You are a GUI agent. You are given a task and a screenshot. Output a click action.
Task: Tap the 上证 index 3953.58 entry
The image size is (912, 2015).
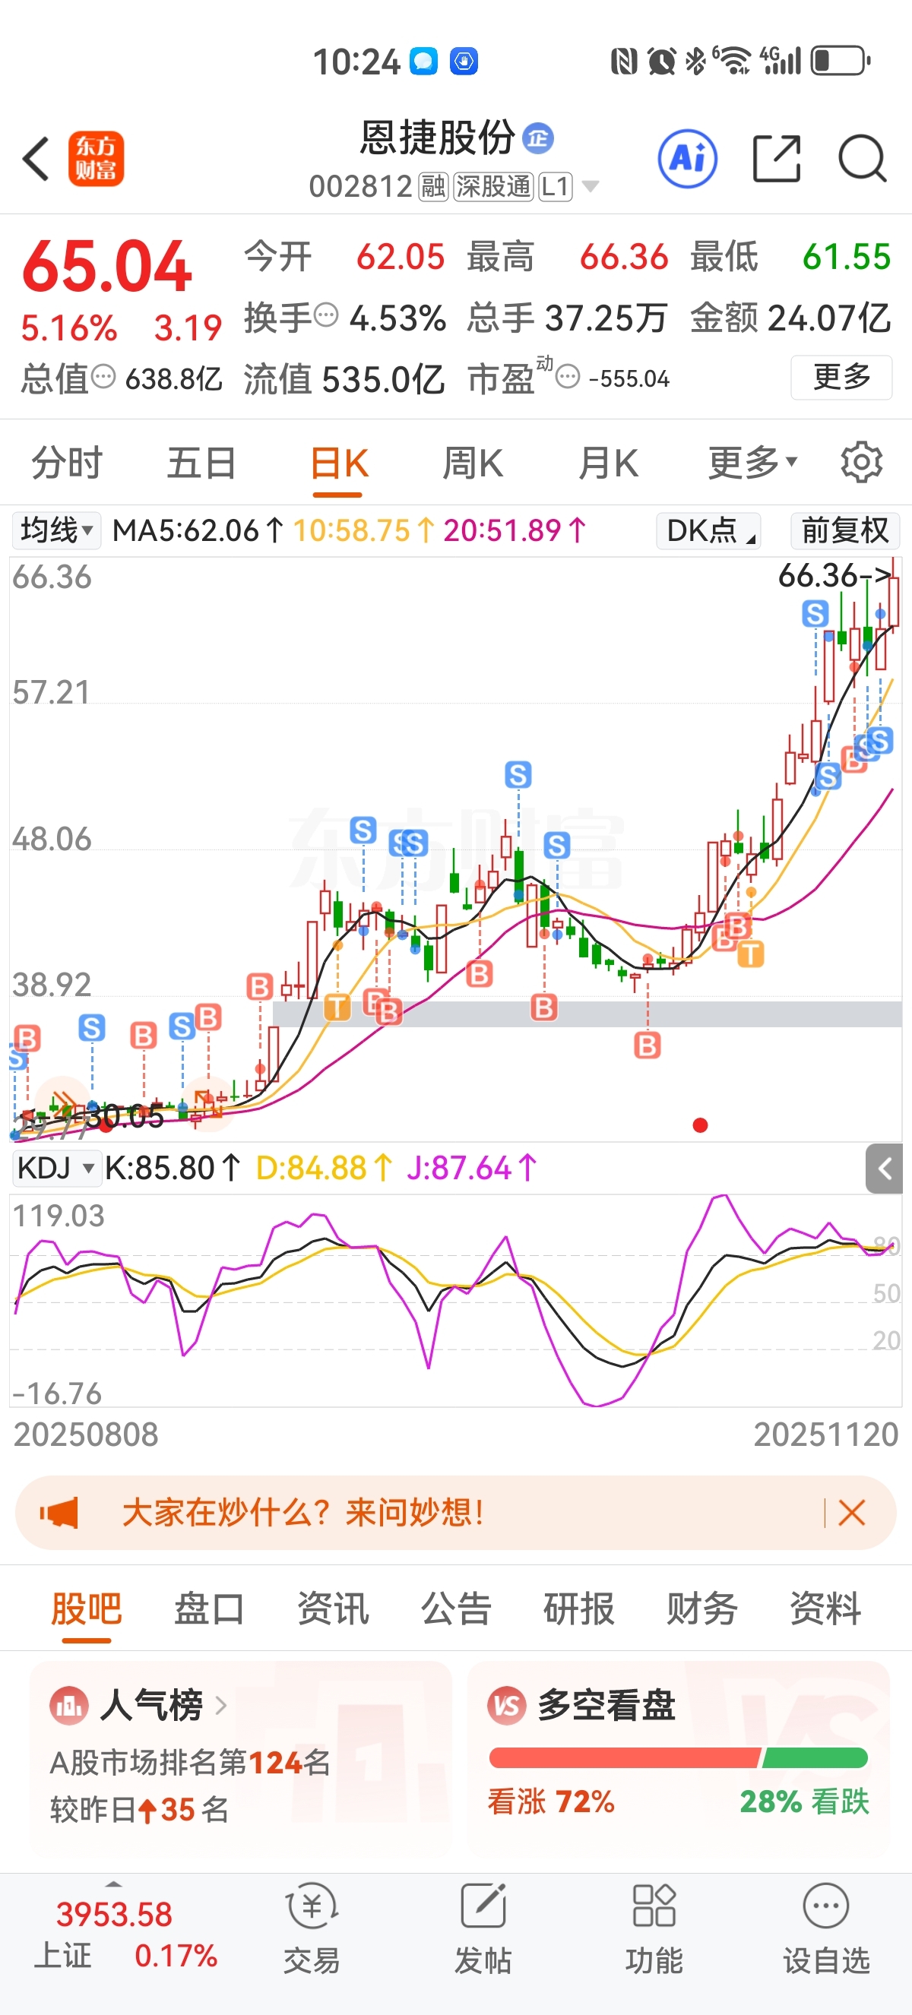click(x=114, y=1935)
